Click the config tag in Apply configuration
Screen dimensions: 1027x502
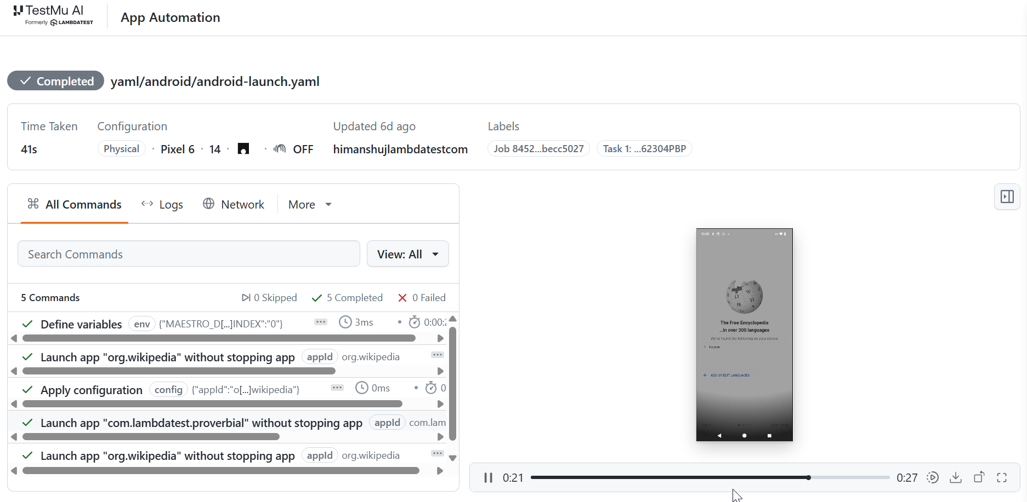click(168, 390)
